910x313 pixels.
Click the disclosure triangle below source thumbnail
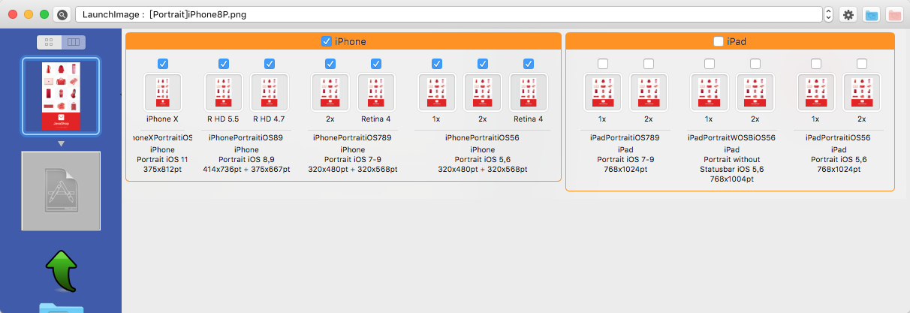(x=62, y=143)
